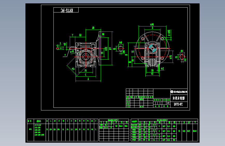The width and height of the screenshot is (225, 146).
Task: Select dimension label A under the side view
Action: [88, 79]
